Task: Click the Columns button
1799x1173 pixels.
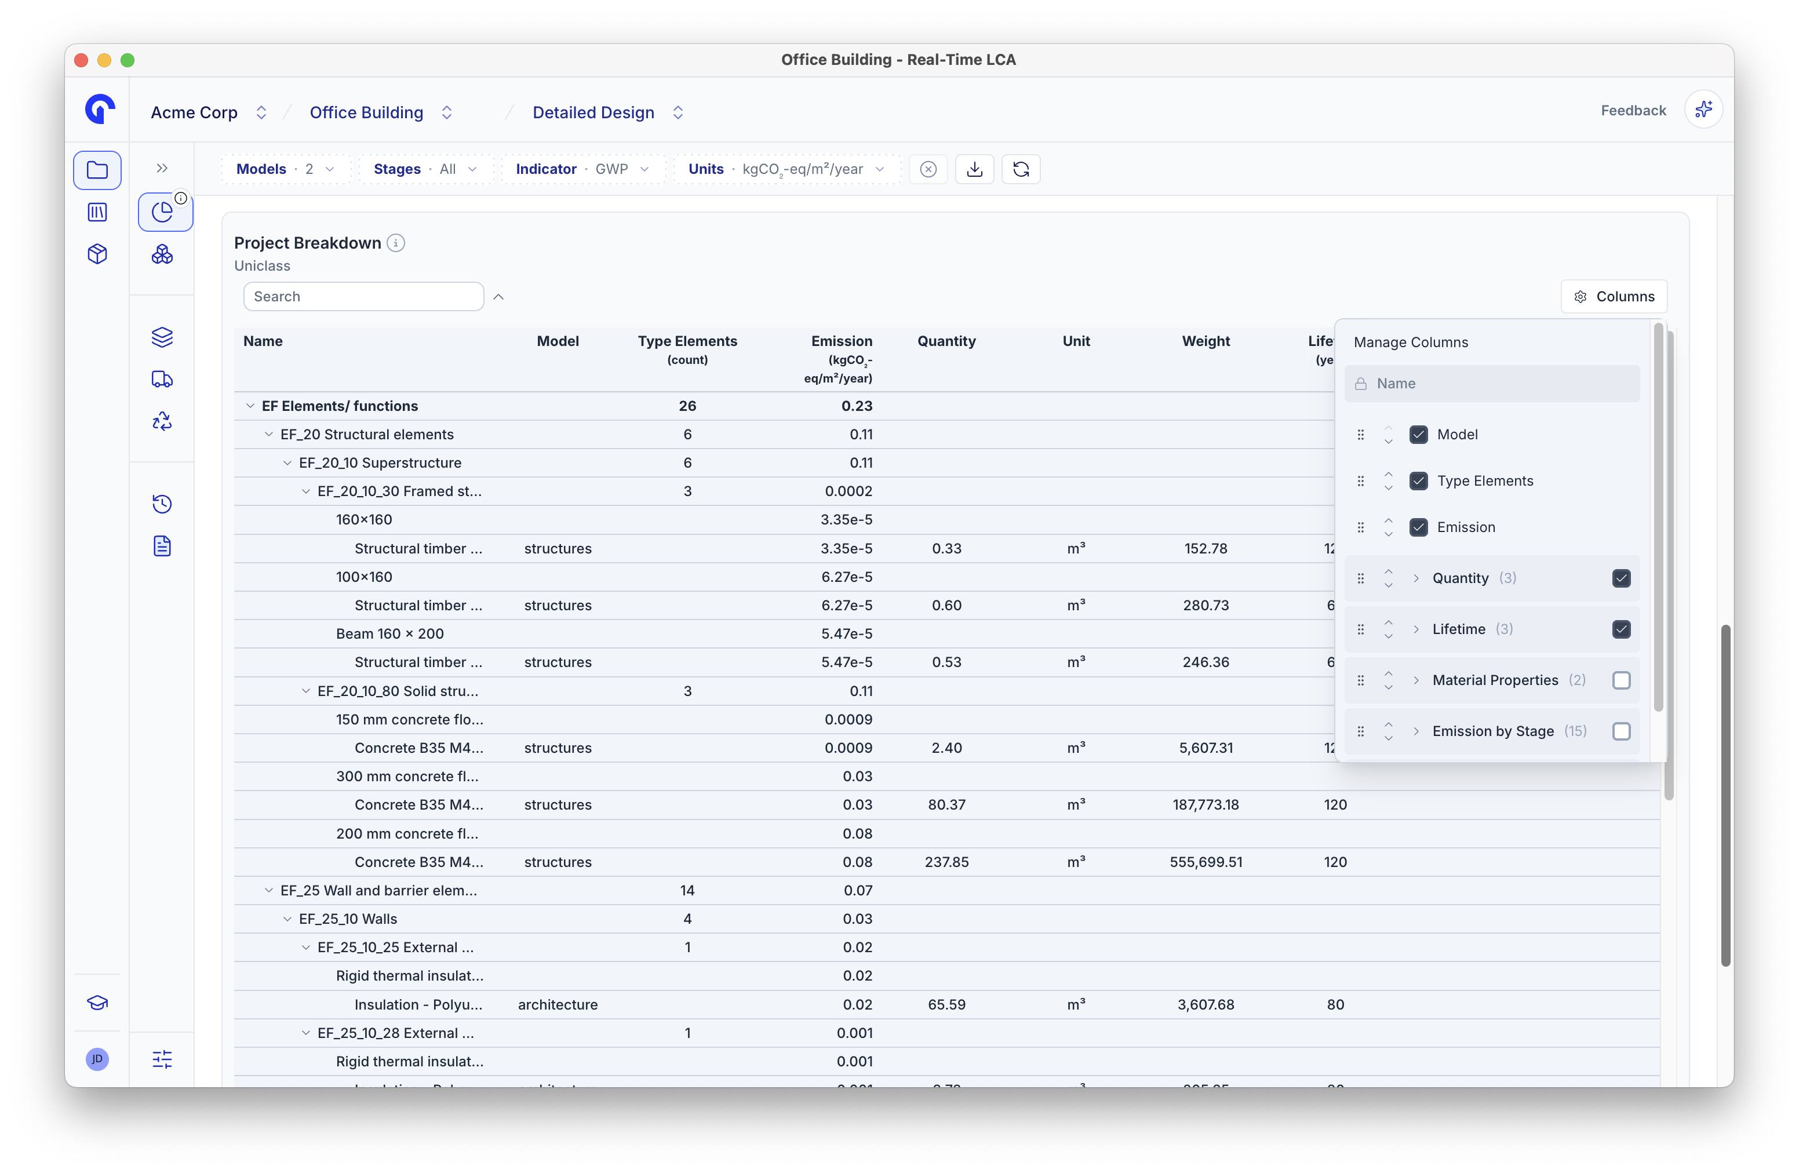Action: (x=1614, y=297)
